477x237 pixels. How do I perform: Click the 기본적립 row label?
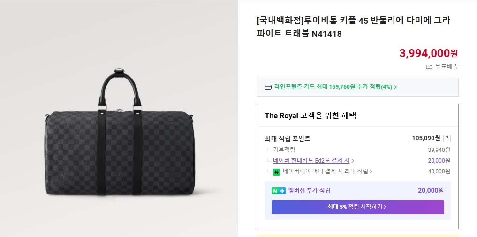point(284,150)
